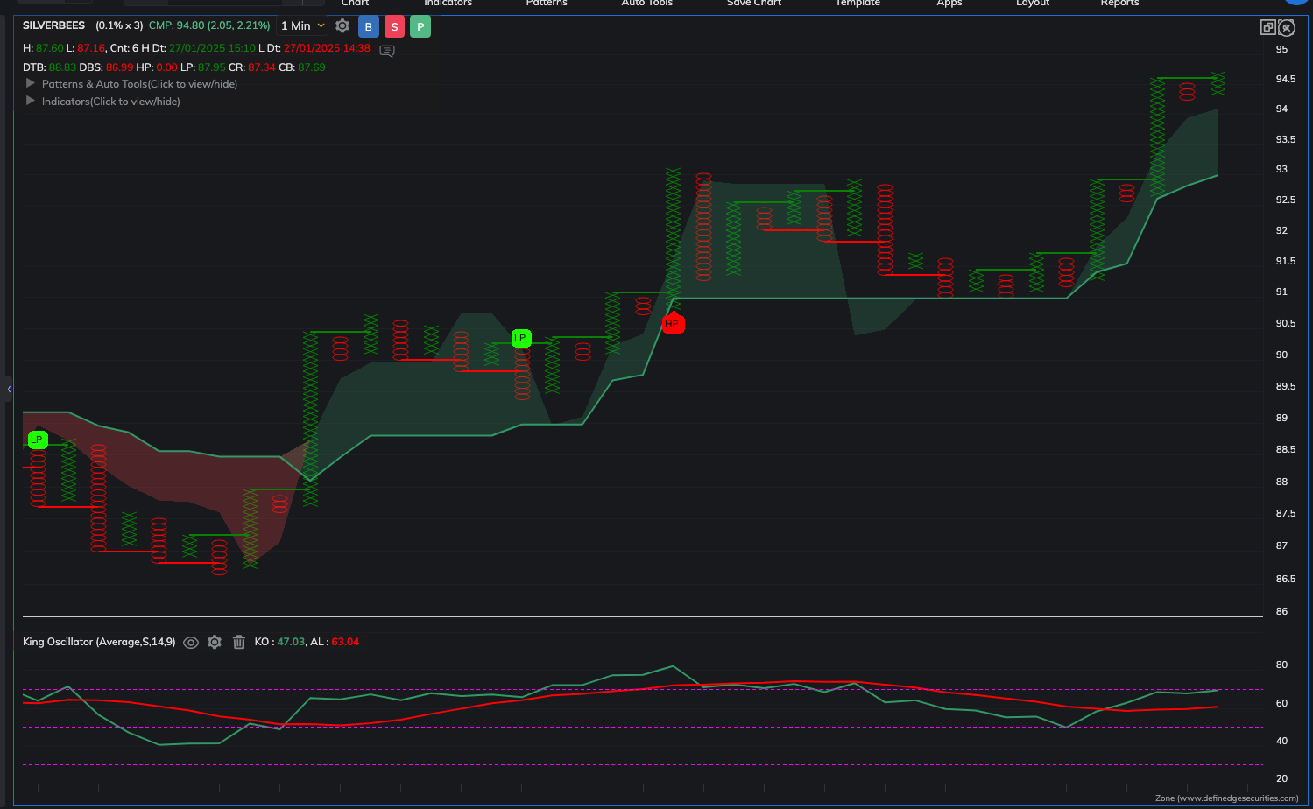The image size is (1313, 809).
Task: Click the green P button
Action: pyautogui.click(x=420, y=26)
